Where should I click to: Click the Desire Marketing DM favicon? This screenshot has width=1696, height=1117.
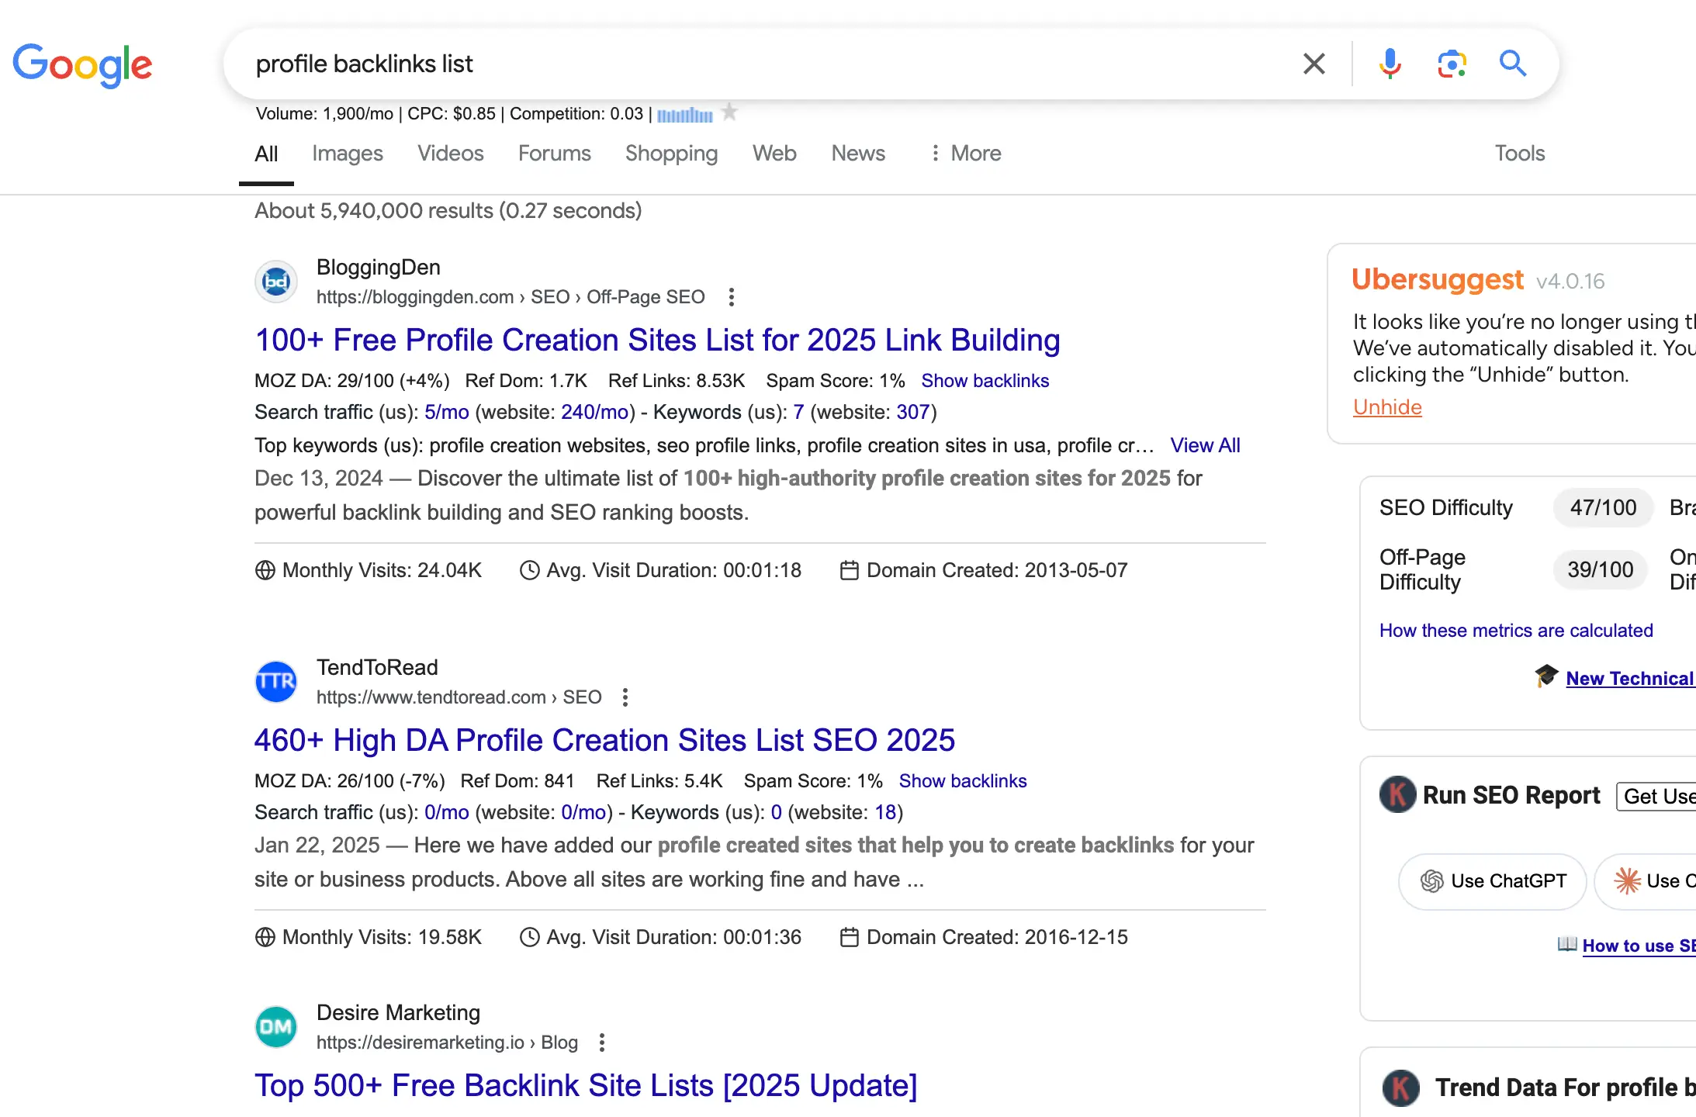tap(276, 1027)
